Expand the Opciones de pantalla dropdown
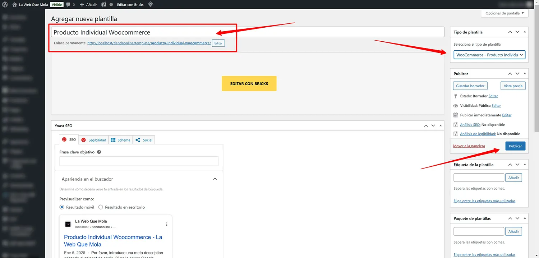This screenshot has width=539, height=258. (505, 13)
